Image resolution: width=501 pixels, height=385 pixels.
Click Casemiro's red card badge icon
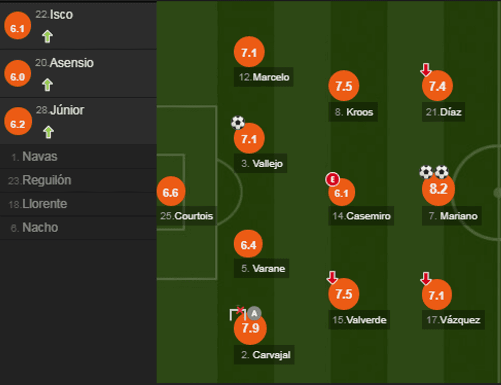[x=332, y=179]
